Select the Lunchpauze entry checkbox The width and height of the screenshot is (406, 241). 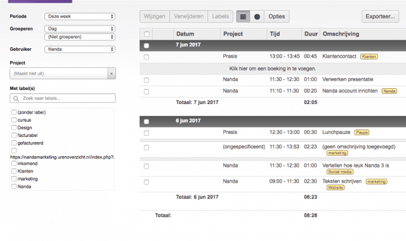pyautogui.click(x=147, y=133)
